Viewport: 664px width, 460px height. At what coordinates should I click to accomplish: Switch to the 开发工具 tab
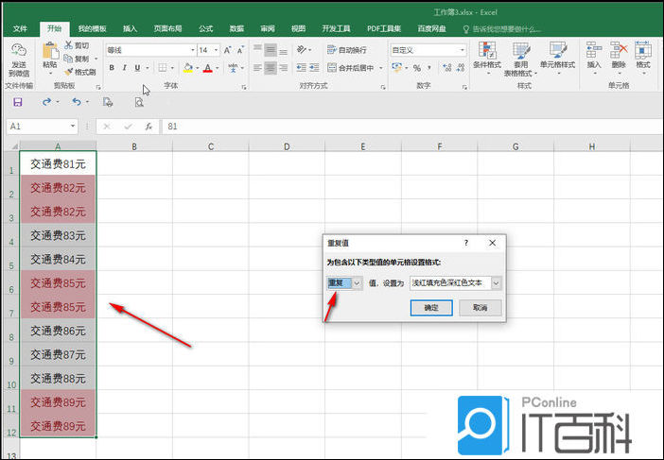pos(336,28)
